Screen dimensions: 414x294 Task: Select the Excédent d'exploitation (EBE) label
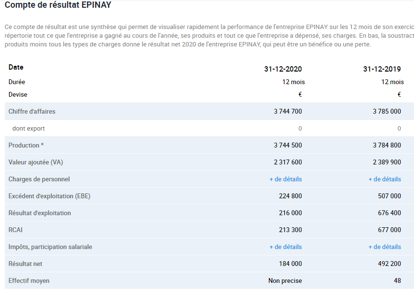[49, 196]
